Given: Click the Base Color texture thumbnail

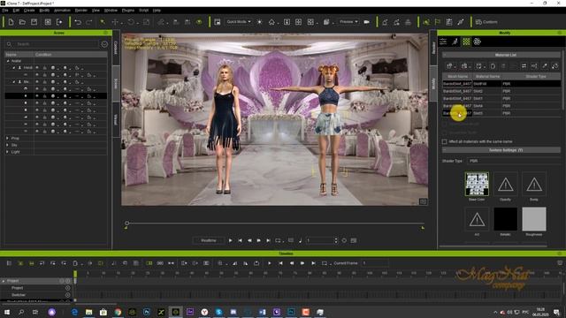Looking at the screenshot, I should point(477,184).
